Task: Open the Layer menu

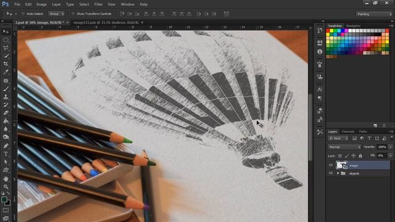Action: [56, 4]
